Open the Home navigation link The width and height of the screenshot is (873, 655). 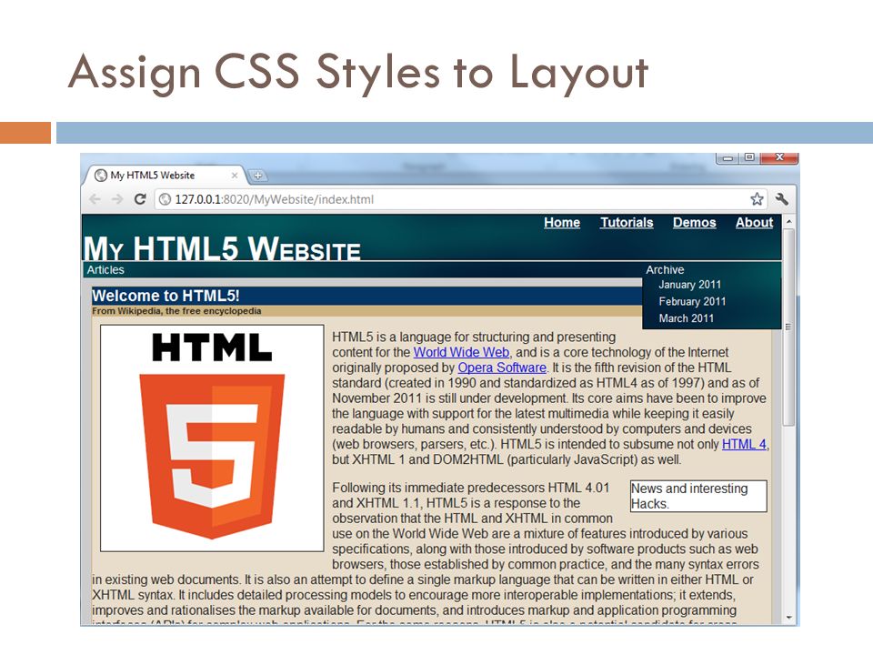pos(562,222)
